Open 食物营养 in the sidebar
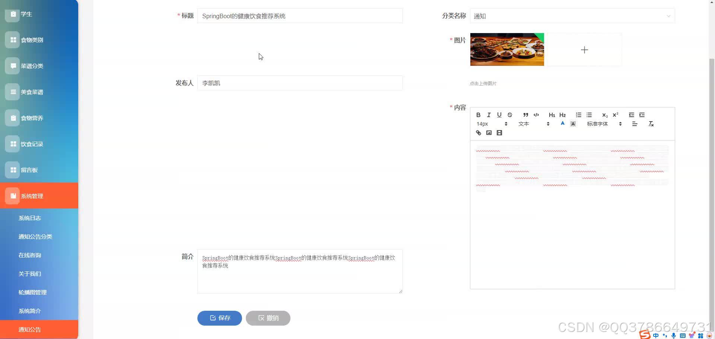 tap(39, 118)
